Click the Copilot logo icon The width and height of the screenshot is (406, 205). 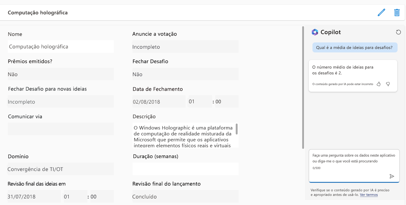pyautogui.click(x=315, y=32)
